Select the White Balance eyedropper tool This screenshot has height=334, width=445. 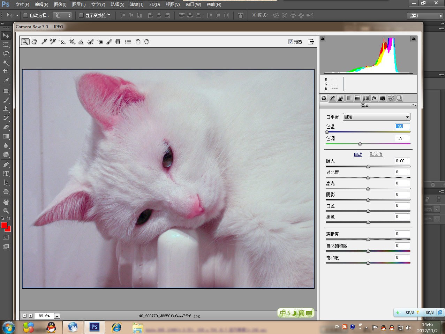44,42
